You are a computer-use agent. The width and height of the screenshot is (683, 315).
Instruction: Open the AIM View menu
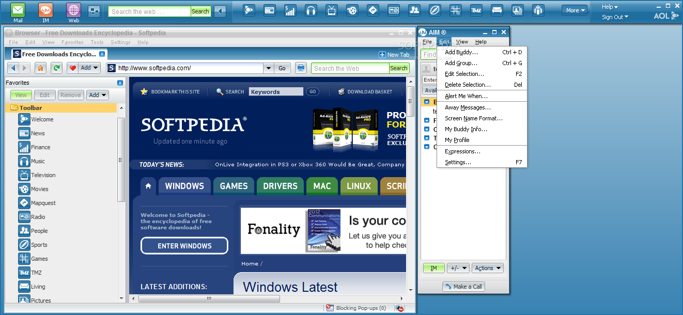point(462,42)
